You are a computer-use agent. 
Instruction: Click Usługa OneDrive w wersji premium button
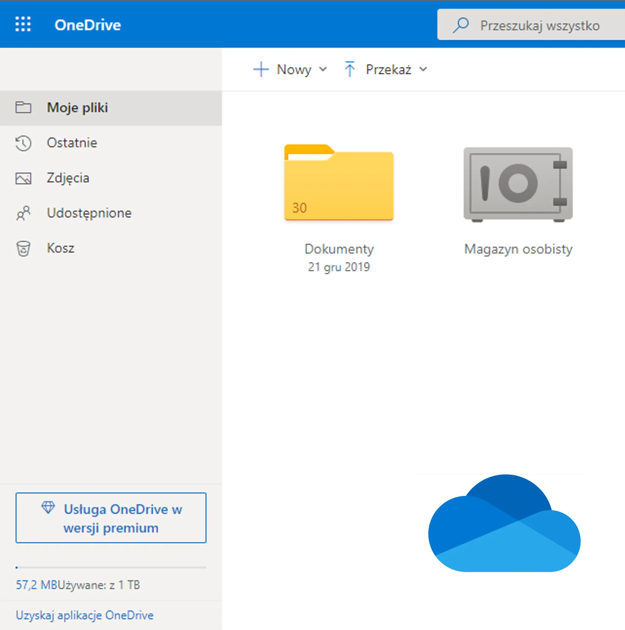point(111,518)
